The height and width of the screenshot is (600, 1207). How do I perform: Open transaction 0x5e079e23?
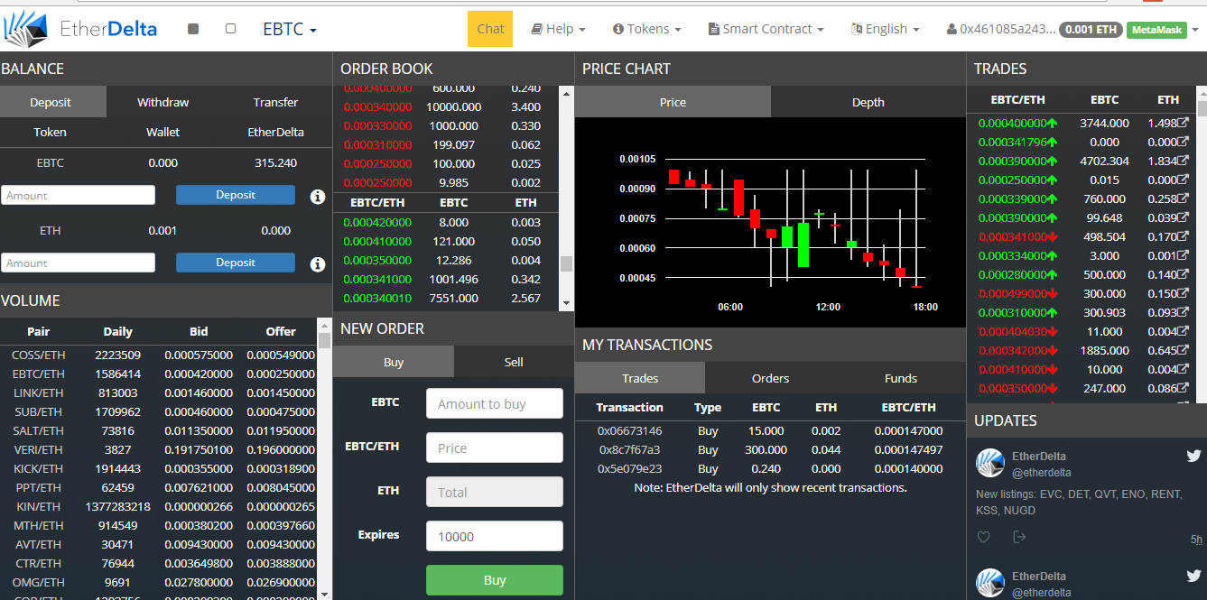click(x=630, y=468)
